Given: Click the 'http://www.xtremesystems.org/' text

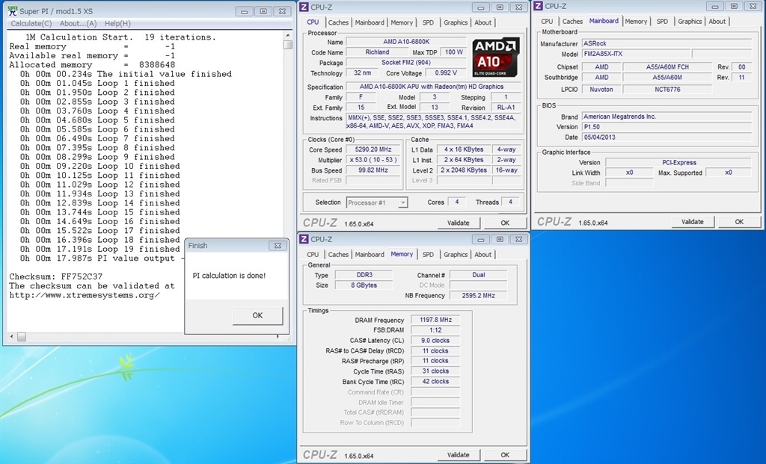Looking at the screenshot, I should tap(84, 295).
